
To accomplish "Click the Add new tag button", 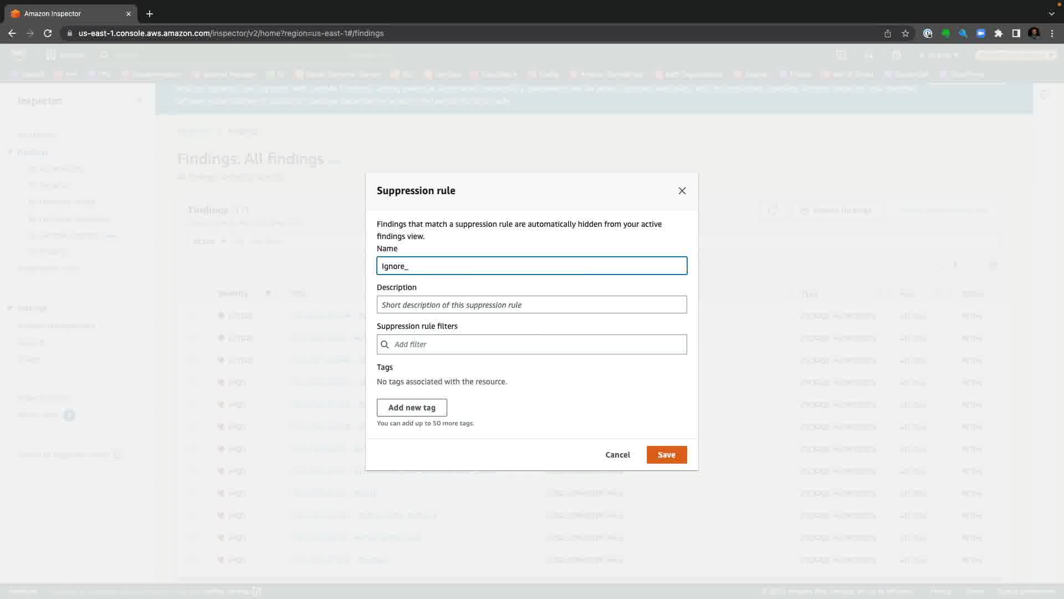I will pyautogui.click(x=412, y=408).
